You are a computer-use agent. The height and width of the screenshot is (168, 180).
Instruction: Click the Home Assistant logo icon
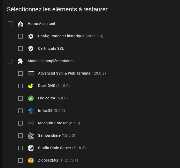tap(20, 24)
